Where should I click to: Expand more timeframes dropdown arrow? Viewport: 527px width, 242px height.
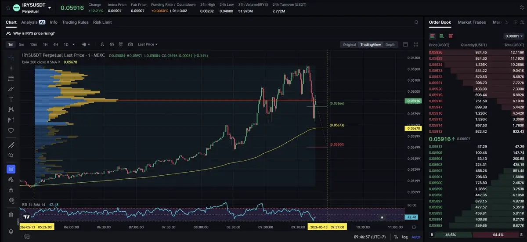click(x=73, y=44)
